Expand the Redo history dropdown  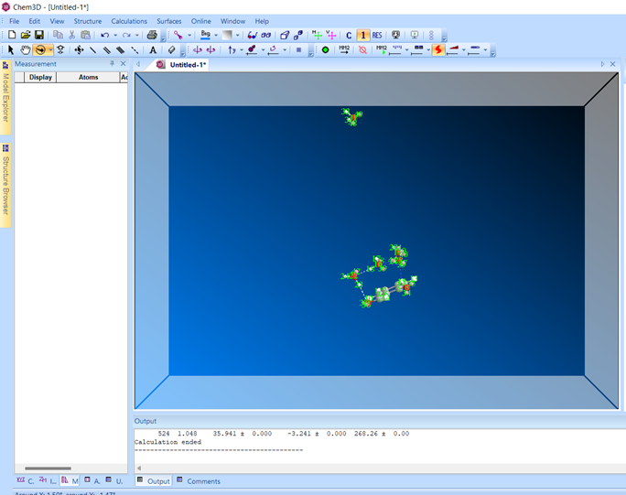(137, 35)
